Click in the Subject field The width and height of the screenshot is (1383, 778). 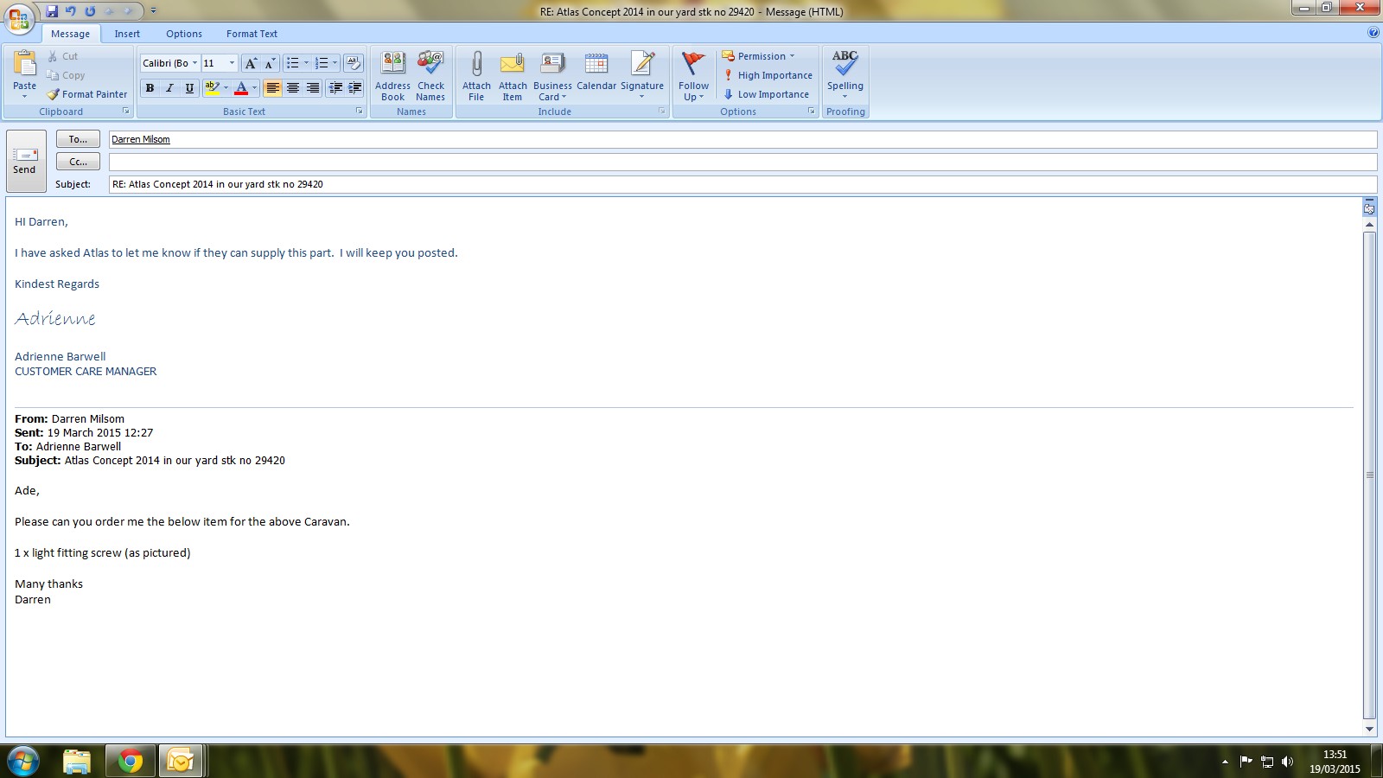(742, 184)
